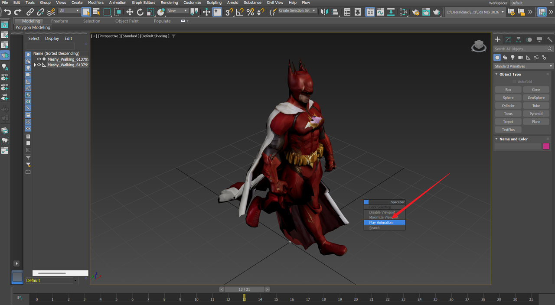Toggle Percent Snap
The width and height of the screenshot is (555, 305).
tap(250, 12)
